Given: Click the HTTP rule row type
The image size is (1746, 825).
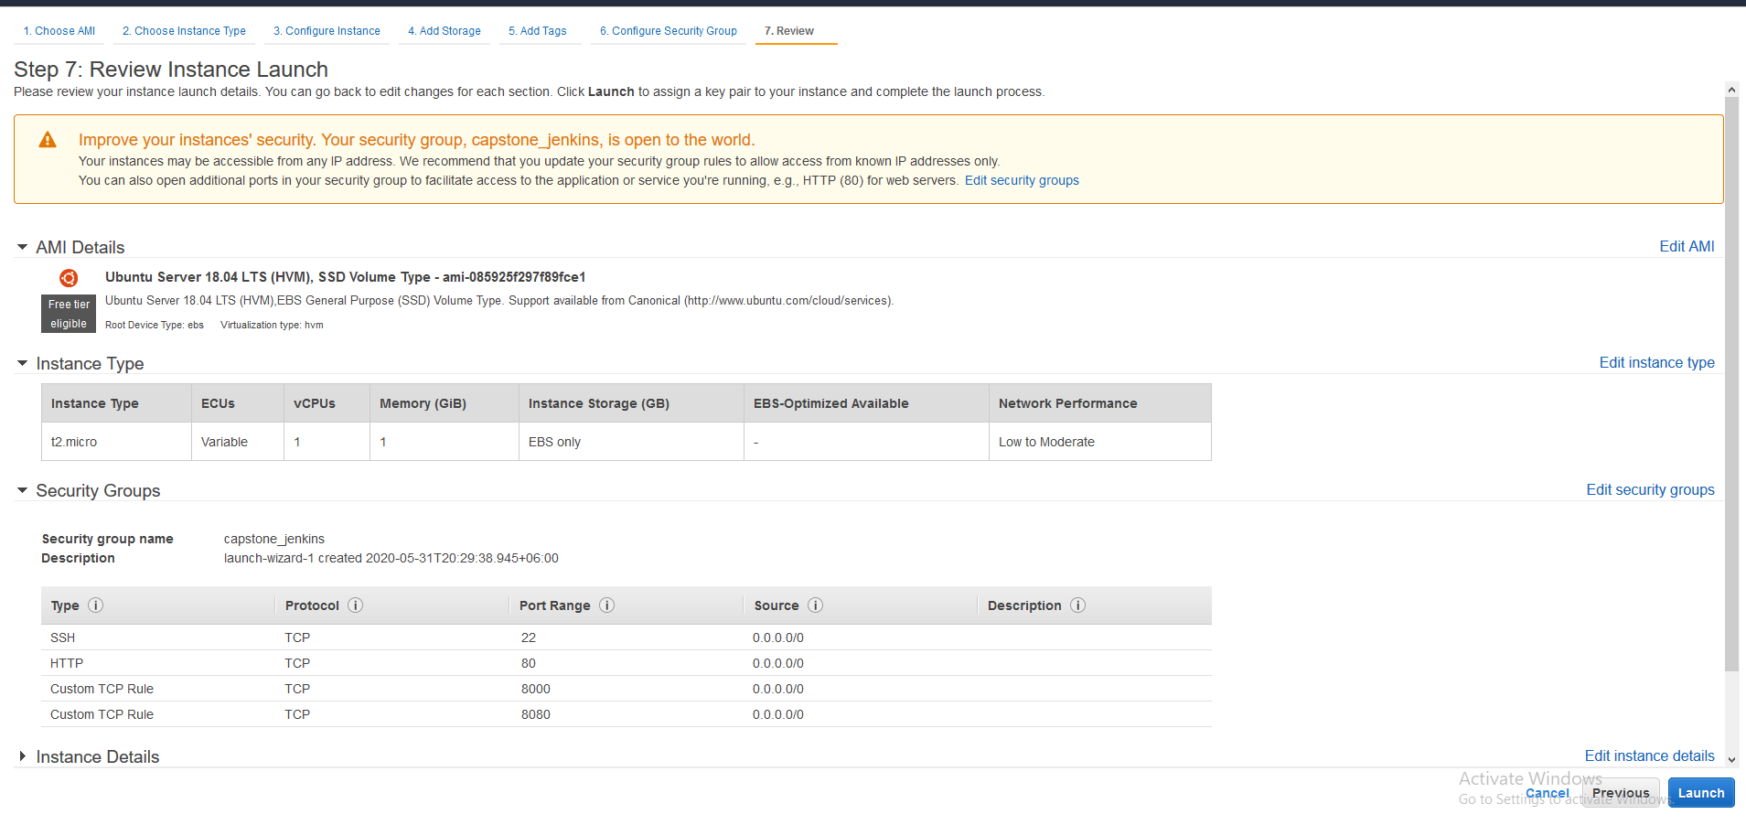Looking at the screenshot, I should (67, 663).
